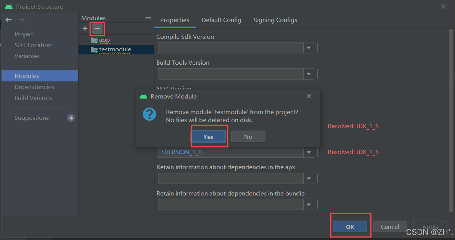Open SDK Location in the sidebar
455x240 pixels.
33,45
